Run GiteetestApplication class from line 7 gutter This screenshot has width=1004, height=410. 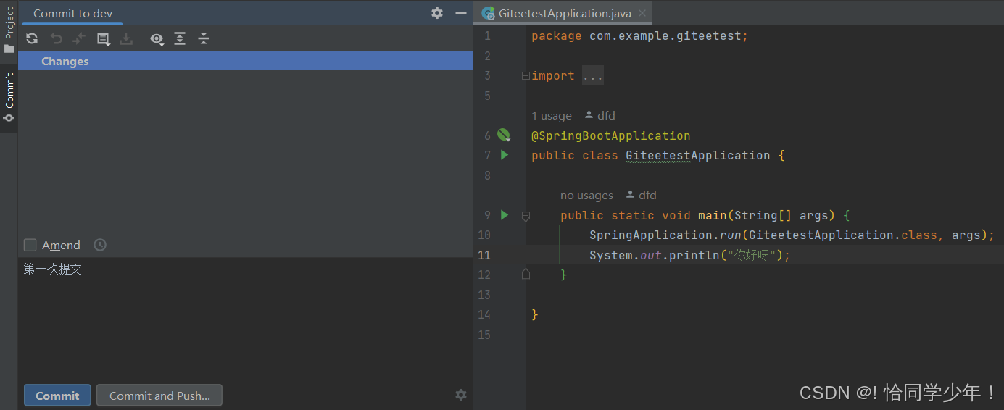pyautogui.click(x=505, y=155)
